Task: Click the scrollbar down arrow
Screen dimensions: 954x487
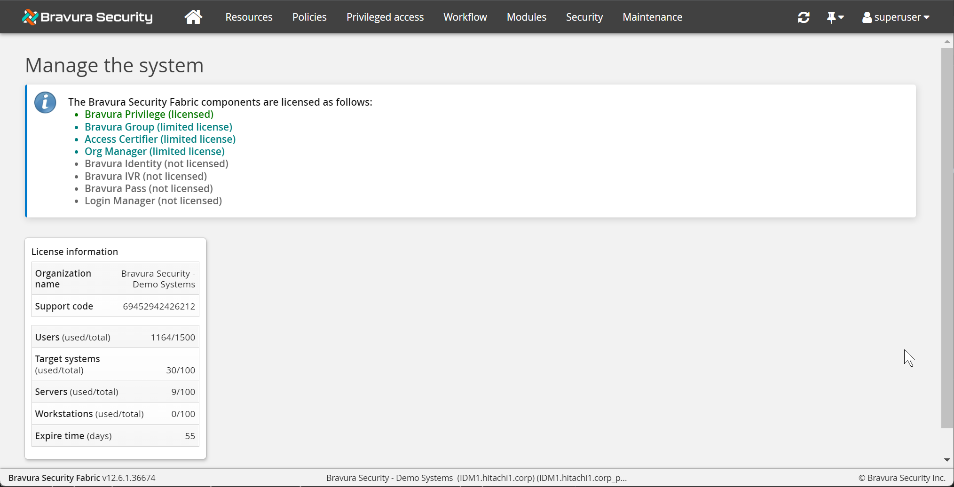Action: pyautogui.click(x=947, y=460)
